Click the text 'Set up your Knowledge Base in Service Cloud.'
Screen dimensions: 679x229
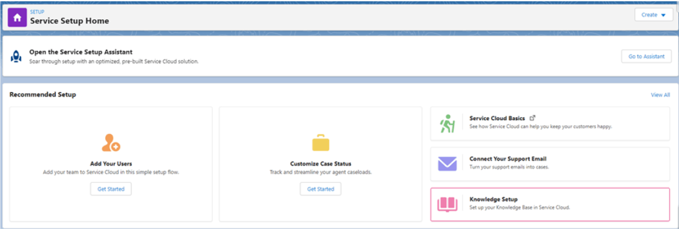pyautogui.click(x=520, y=207)
